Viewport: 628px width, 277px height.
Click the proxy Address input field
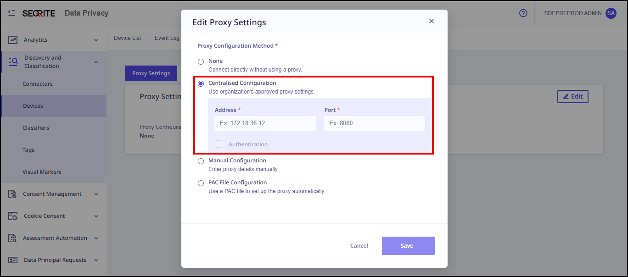pos(265,123)
